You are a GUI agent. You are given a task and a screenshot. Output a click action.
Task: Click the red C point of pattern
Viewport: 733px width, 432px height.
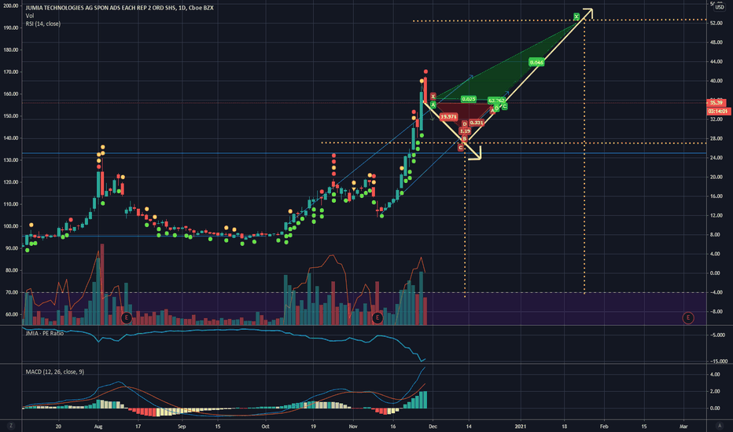coord(460,148)
